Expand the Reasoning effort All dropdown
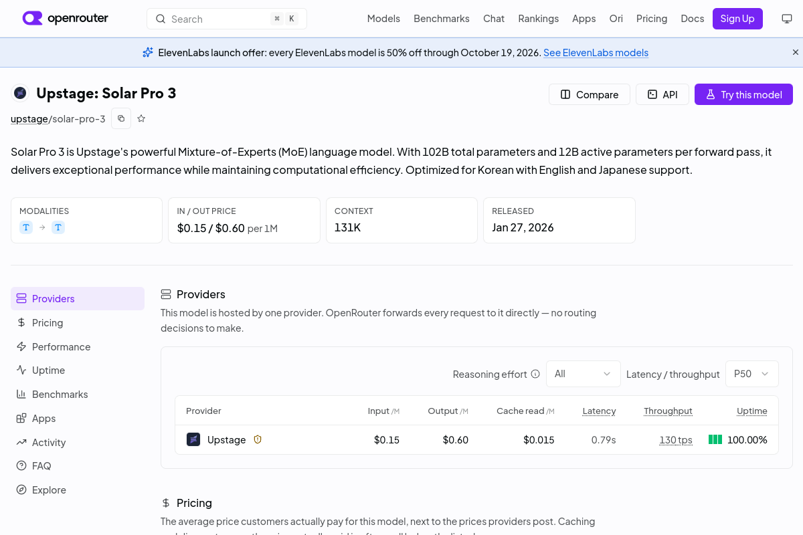This screenshot has width=803, height=535. pyautogui.click(x=584, y=374)
